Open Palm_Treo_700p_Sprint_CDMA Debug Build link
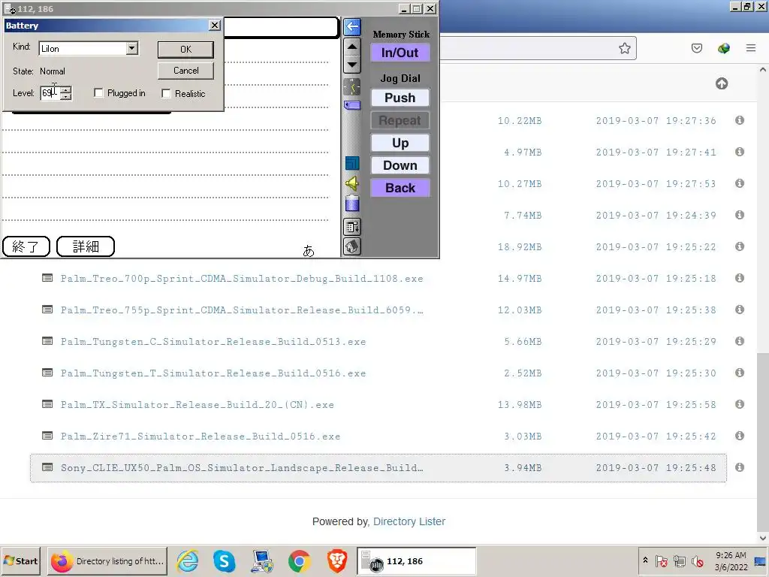Viewport: 769px width, 577px height. click(242, 278)
